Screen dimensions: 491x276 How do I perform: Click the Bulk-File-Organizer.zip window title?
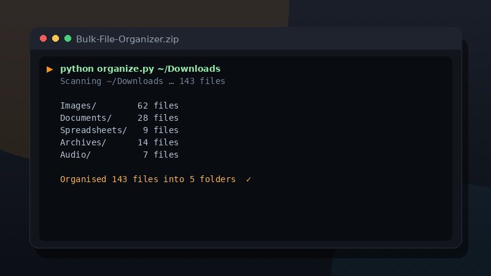click(x=128, y=39)
